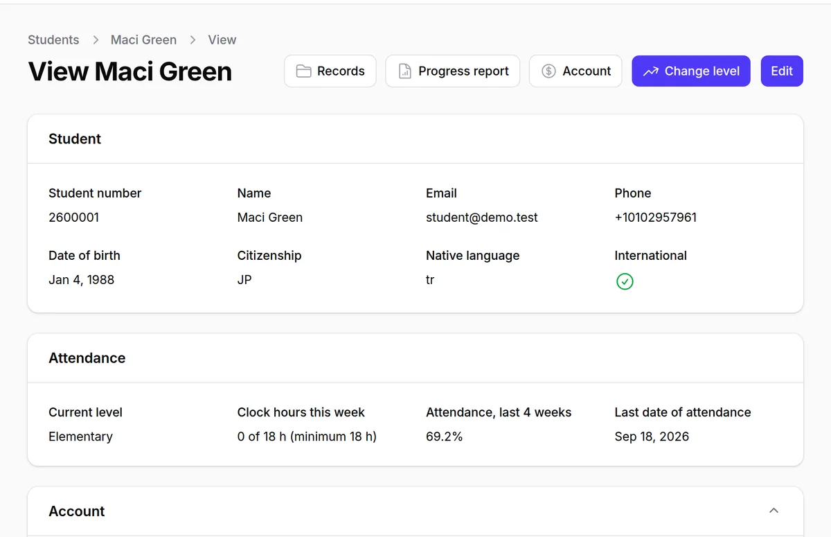Click the Email field label
The width and height of the screenshot is (831, 537).
(x=441, y=193)
